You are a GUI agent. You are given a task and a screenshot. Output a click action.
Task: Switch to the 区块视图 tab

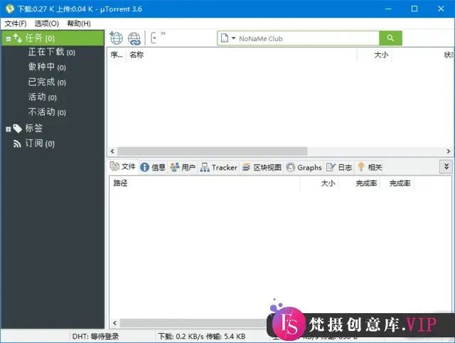pos(262,168)
